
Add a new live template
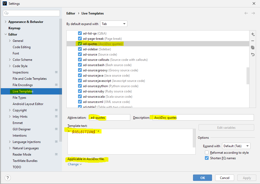[x=253, y=34]
